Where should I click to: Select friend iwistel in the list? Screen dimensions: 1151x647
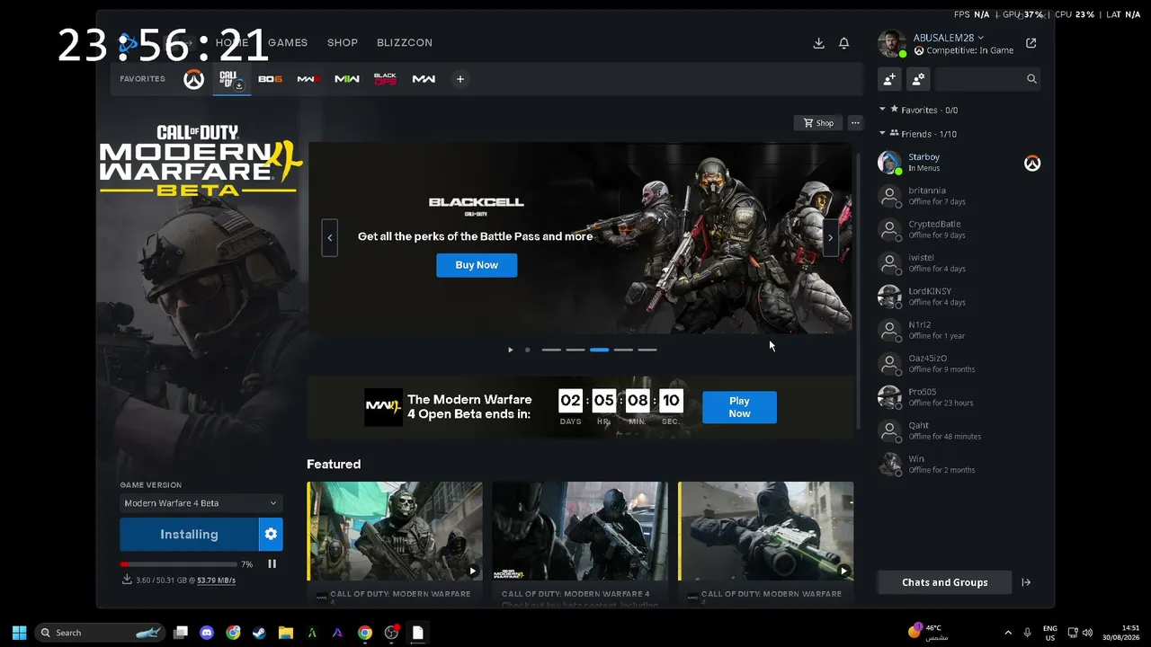(959, 263)
